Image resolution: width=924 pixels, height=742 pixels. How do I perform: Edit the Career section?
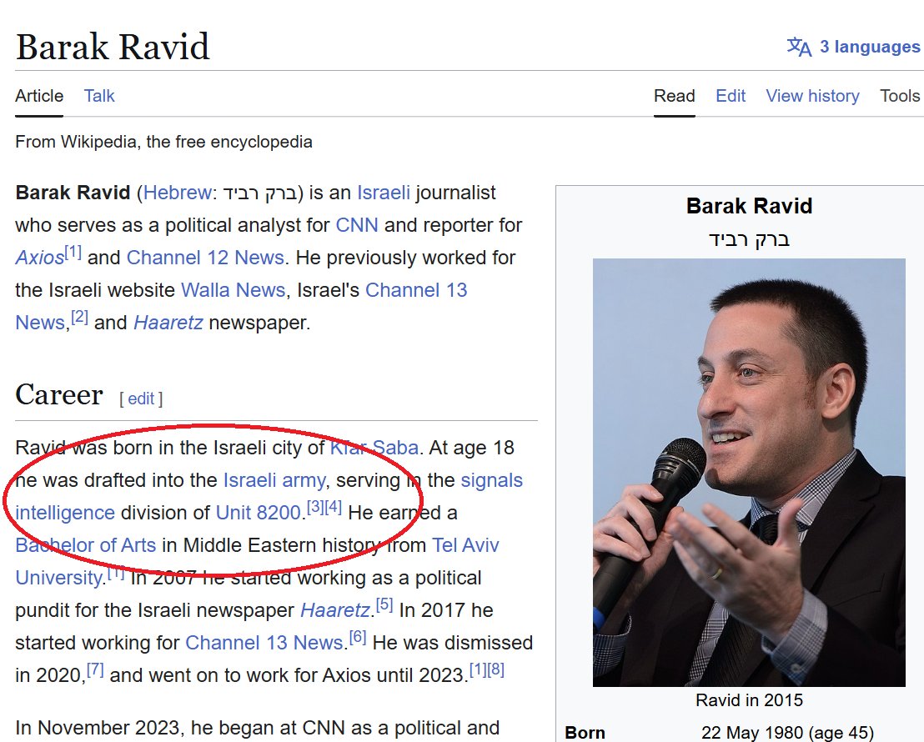pyautogui.click(x=141, y=399)
